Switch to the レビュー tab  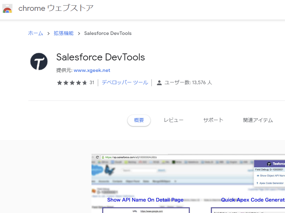pyautogui.click(x=174, y=120)
